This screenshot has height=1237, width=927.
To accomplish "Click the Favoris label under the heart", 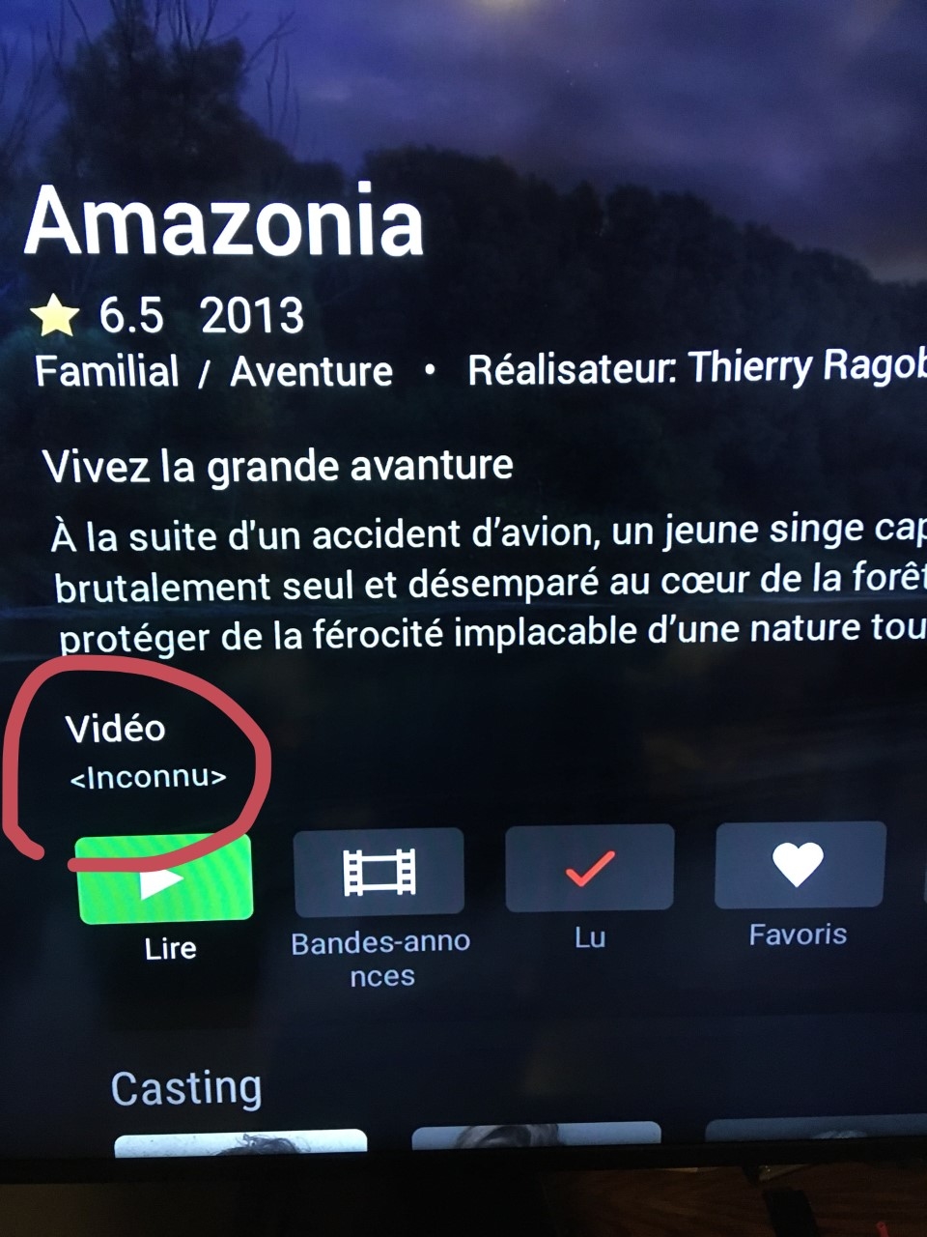I will click(798, 935).
